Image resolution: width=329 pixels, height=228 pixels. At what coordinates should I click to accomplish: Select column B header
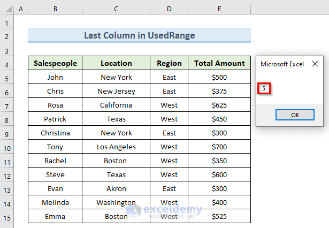click(x=55, y=10)
